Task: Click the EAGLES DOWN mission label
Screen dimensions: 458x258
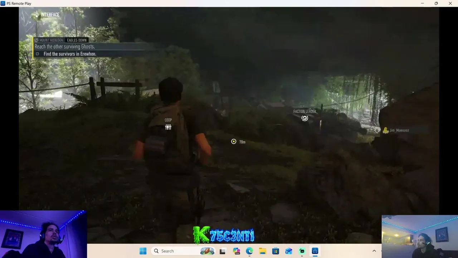Action: click(77, 40)
